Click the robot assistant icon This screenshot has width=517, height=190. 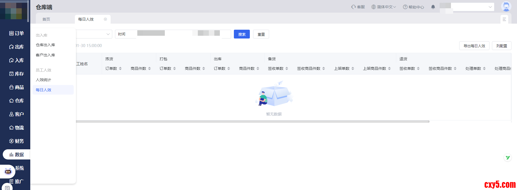pos(8,172)
